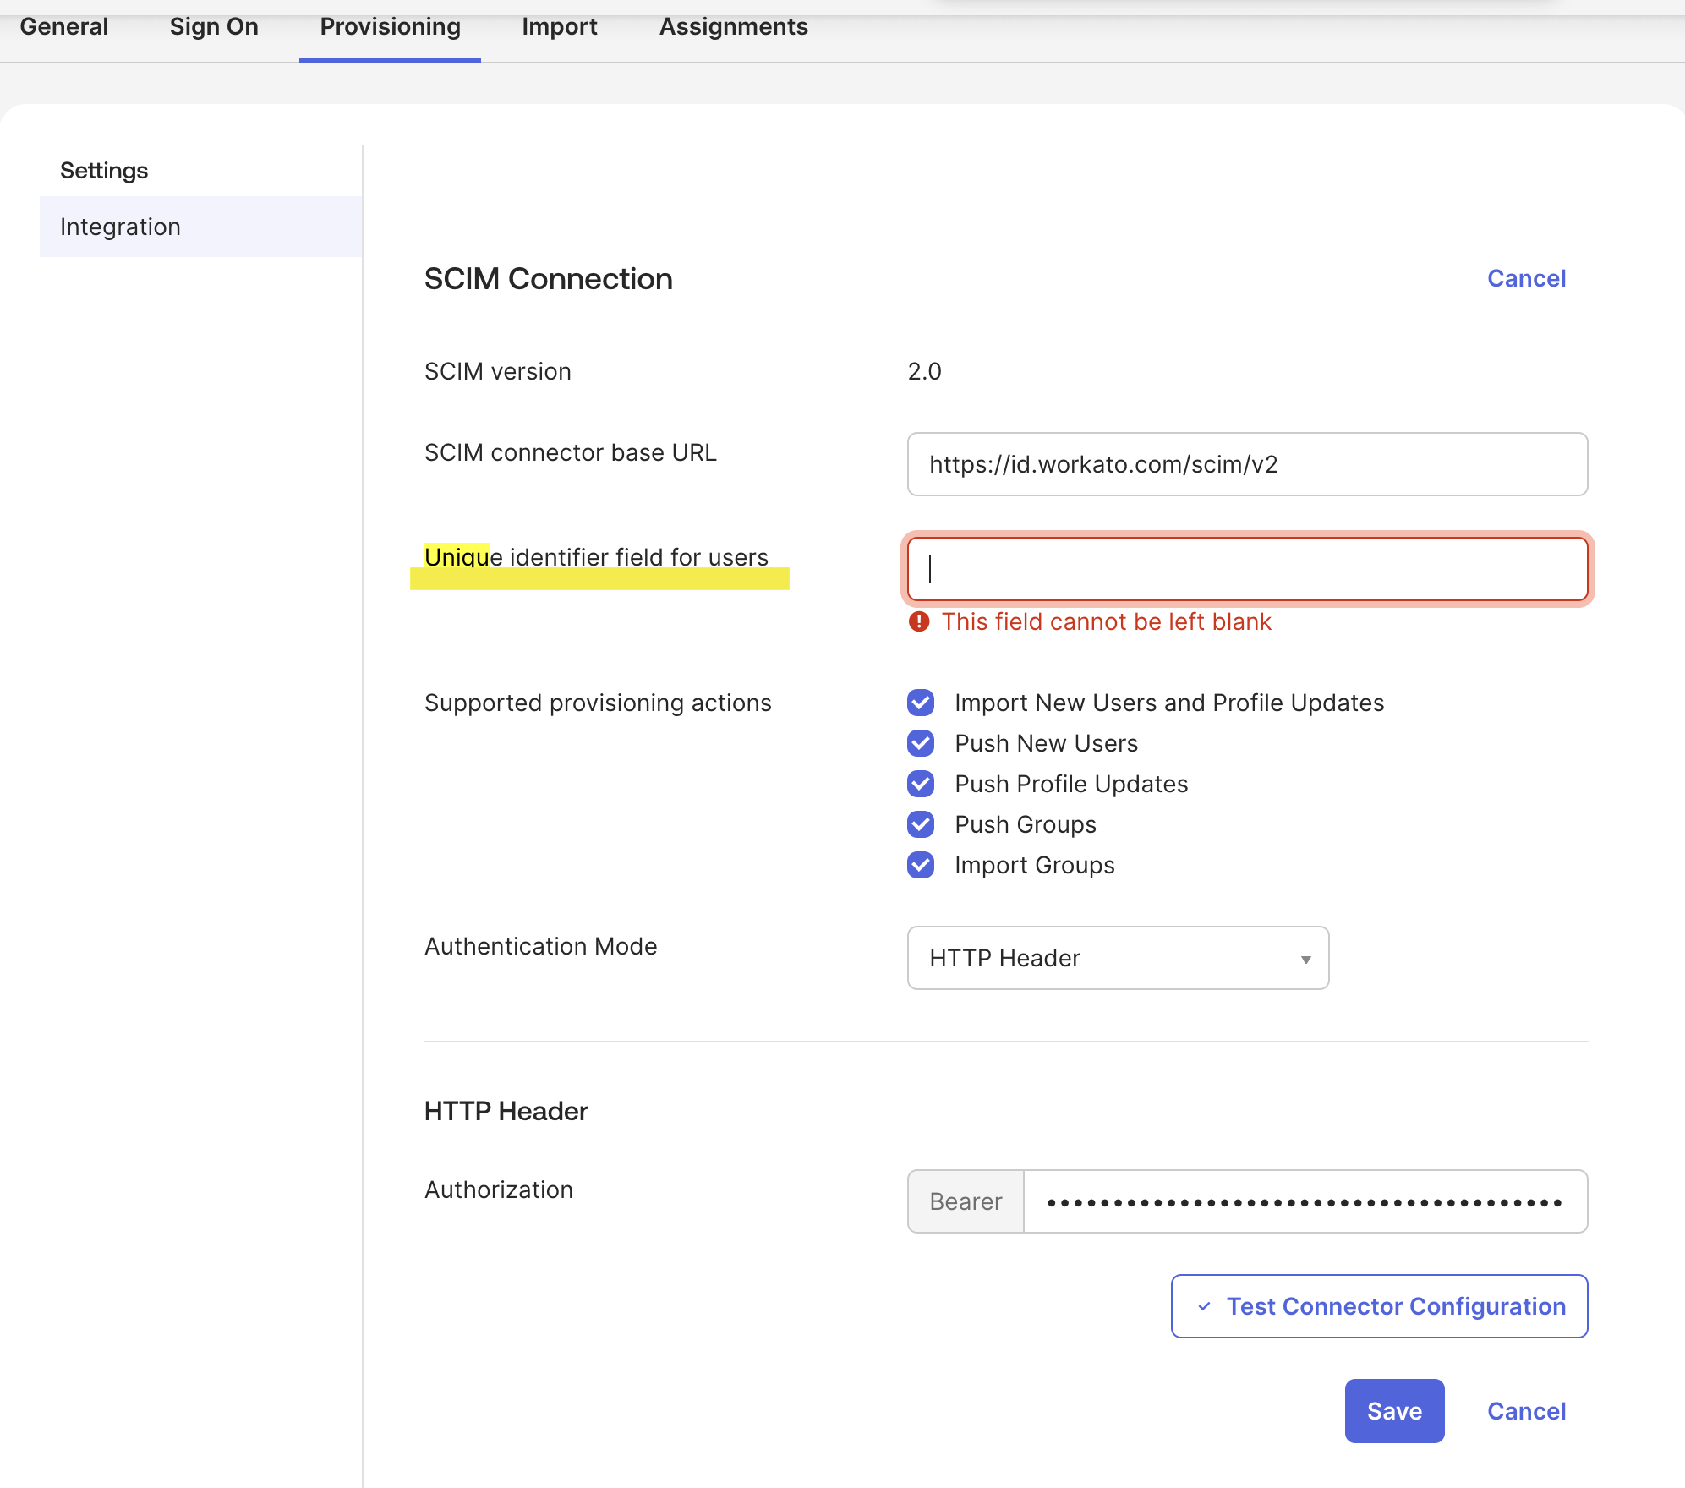Select Integration in the Settings sidebar
The width and height of the screenshot is (1685, 1488).
point(120,226)
